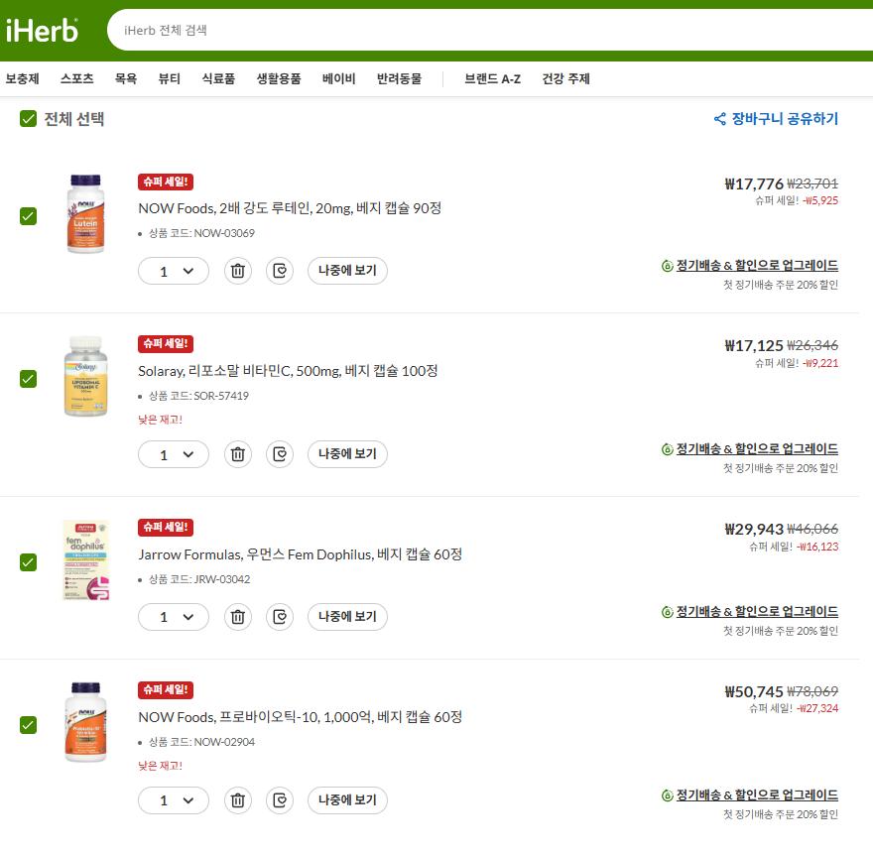
Task: Open the 보충제 category menu
Action: tap(22, 78)
